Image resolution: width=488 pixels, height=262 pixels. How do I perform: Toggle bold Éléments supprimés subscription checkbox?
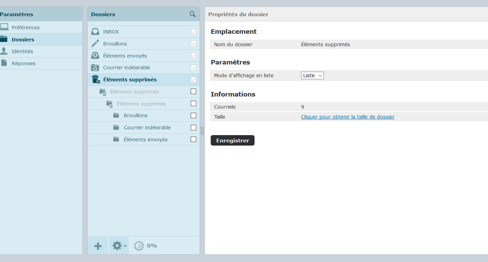point(193,80)
